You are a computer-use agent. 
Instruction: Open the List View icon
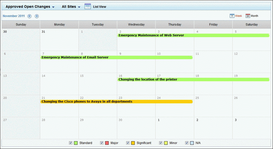[x=88, y=6]
